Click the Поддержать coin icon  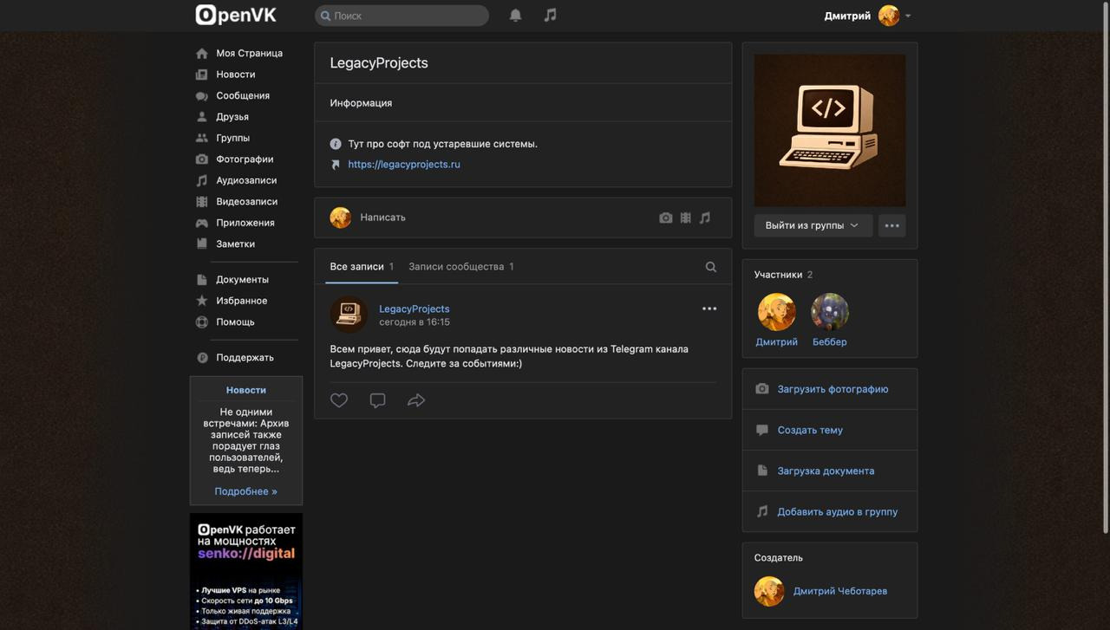tap(202, 358)
